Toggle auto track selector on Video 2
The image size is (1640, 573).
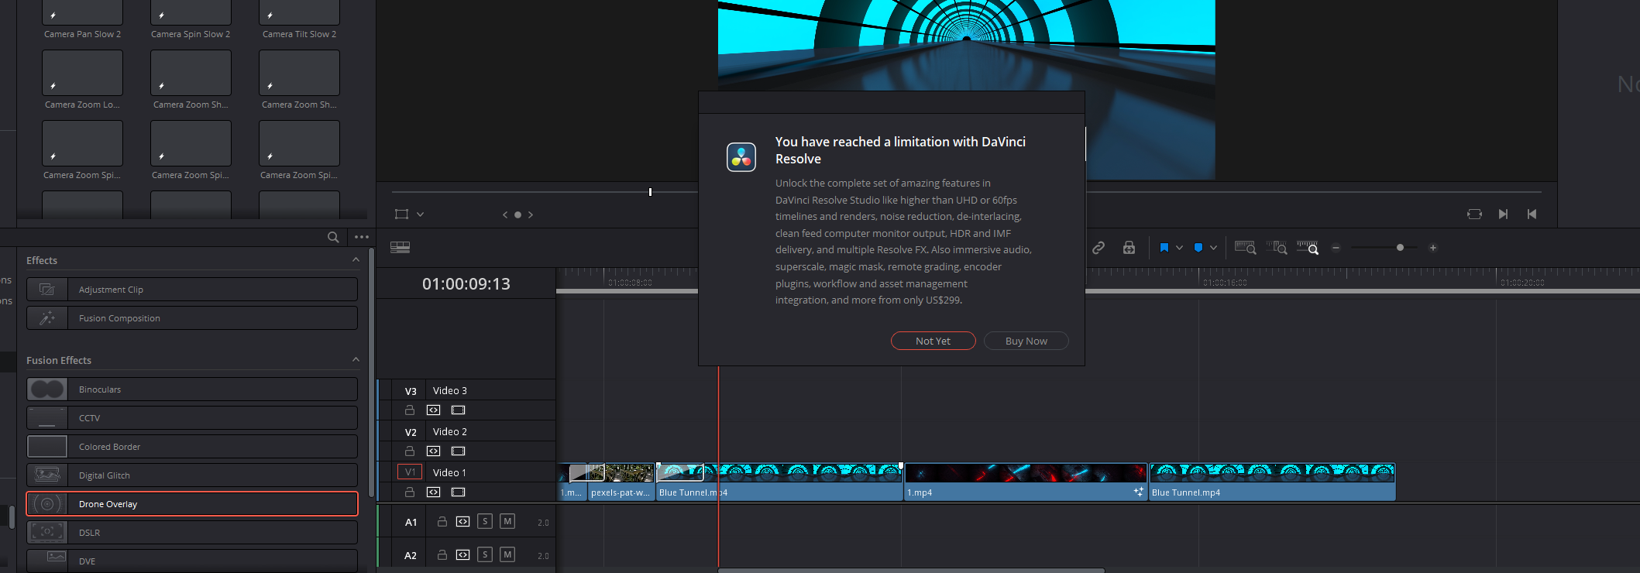coord(434,451)
